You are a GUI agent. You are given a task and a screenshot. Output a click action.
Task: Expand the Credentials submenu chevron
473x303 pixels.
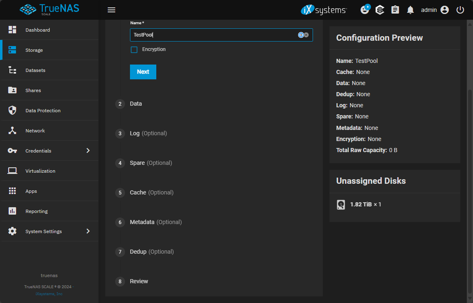tap(88, 150)
